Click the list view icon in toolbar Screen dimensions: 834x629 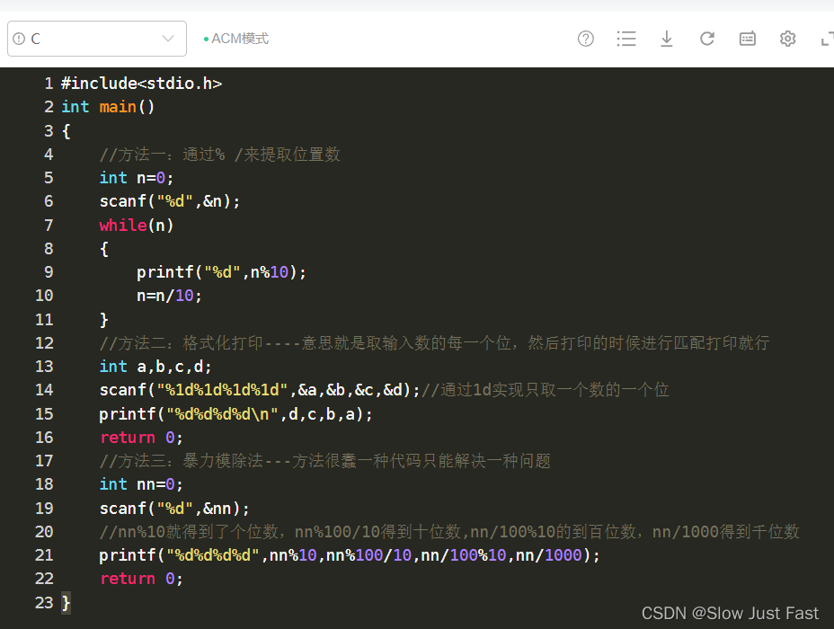pos(626,39)
